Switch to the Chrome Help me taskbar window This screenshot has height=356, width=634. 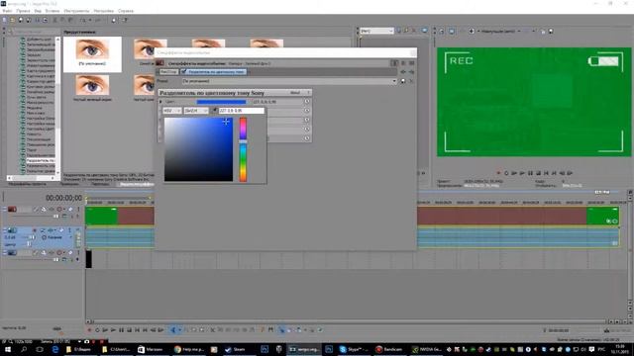coord(188,349)
